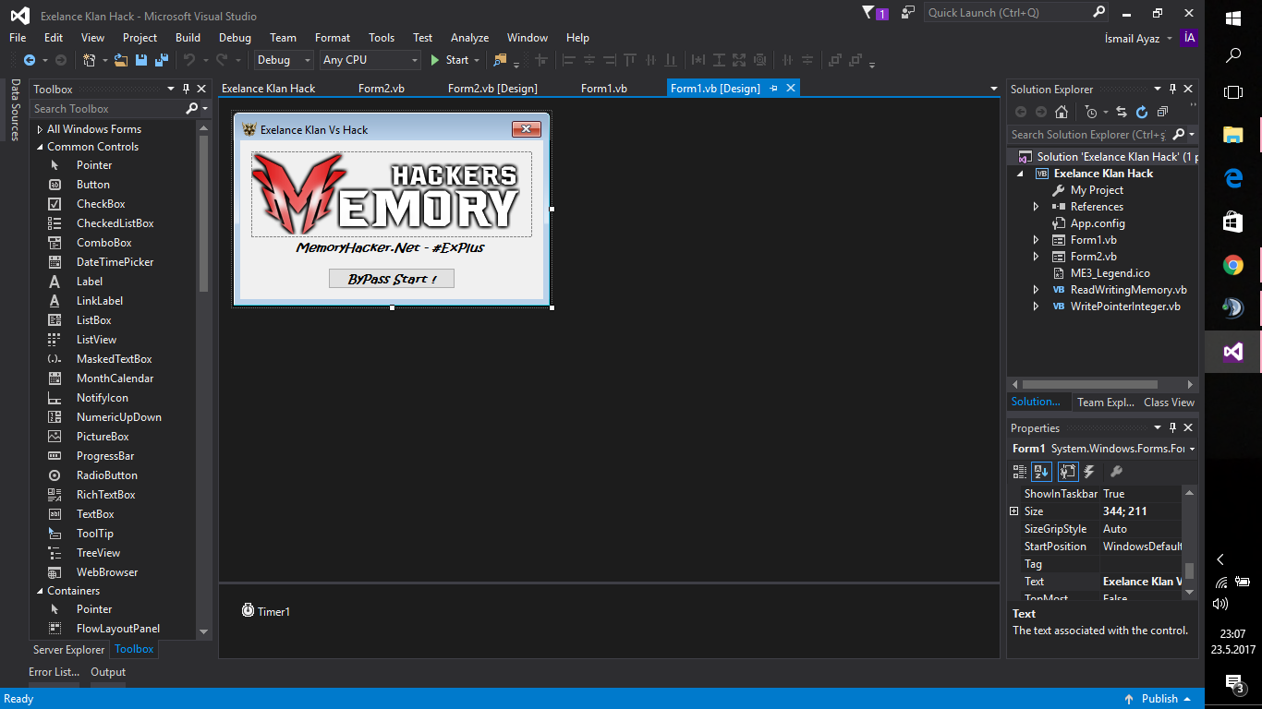Select the Button control in Toolbox
1262x709 pixels.
point(92,185)
